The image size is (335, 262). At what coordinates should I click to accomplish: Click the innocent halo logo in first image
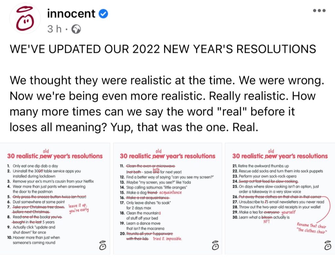pos(102,245)
